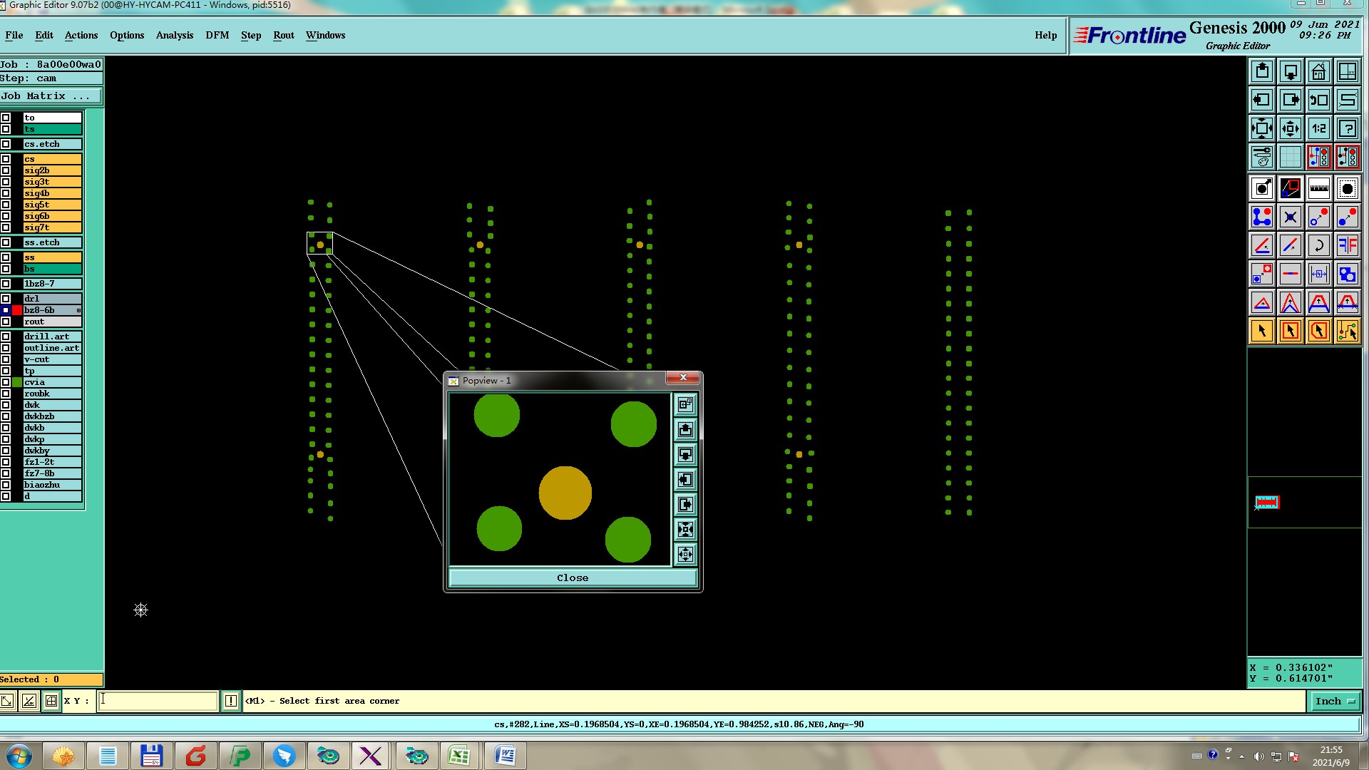
Task: Toggle checkbox for drill.art layer
Action: pos(6,337)
